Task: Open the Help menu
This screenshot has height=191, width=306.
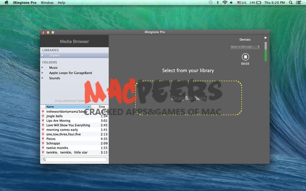Action: (61, 3)
